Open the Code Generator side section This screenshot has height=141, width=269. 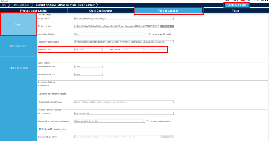[18, 46]
